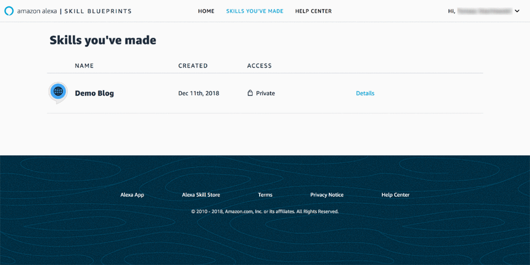Click the CREATED column header
This screenshot has height=265, width=530.
tap(193, 66)
